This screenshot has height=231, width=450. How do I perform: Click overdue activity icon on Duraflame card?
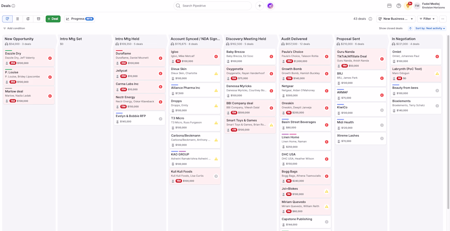[x=161, y=58]
